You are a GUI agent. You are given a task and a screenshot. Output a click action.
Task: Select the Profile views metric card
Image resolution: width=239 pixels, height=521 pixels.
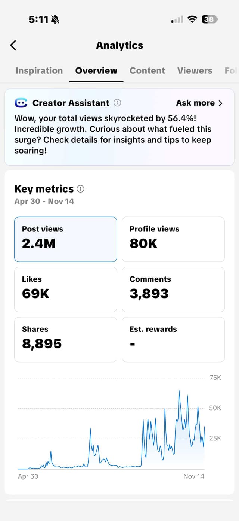[173, 239]
